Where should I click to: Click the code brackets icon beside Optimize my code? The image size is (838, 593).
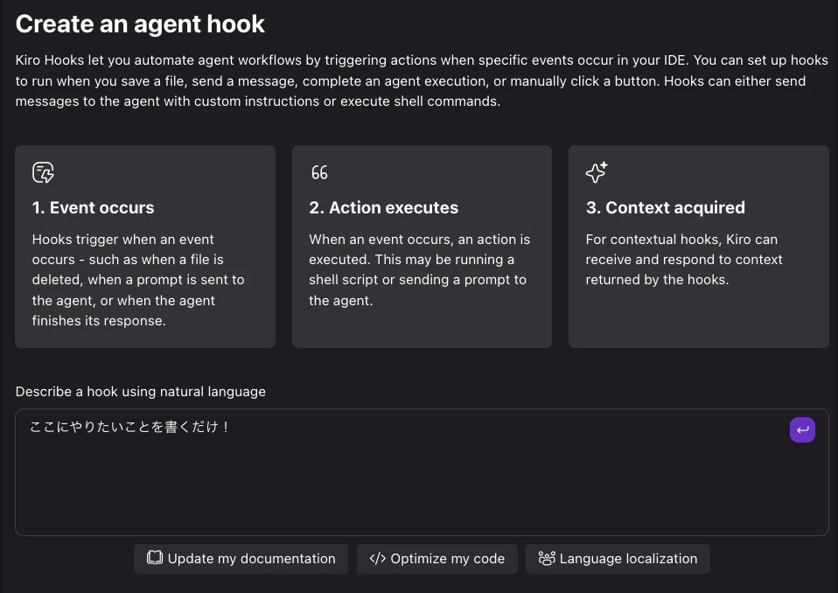coord(378,558)
